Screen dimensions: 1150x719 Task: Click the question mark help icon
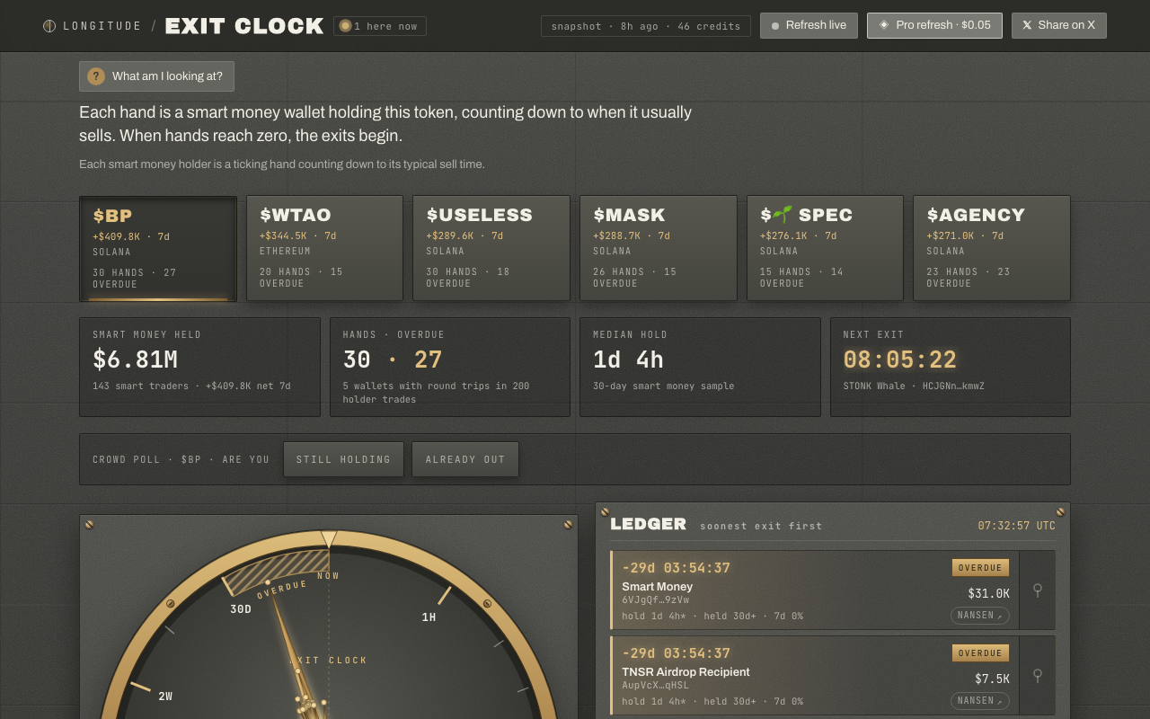(x=96, y=76)
